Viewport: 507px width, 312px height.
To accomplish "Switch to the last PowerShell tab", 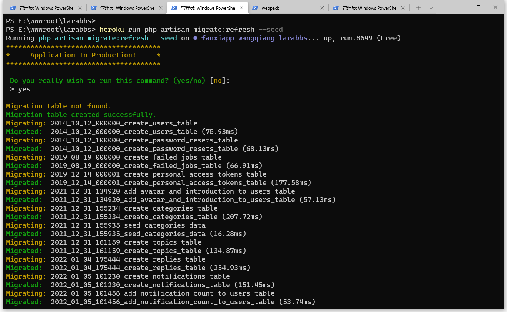I will [369, 8].
